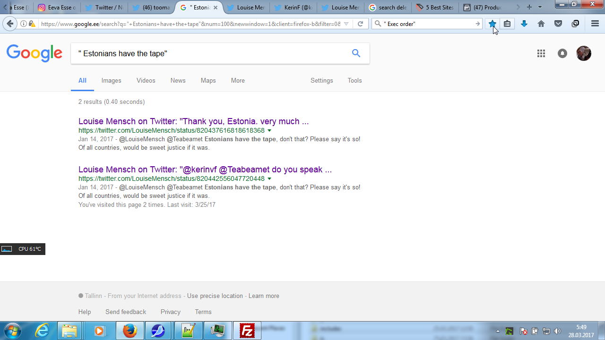
Task: Open the Google apps grid
Action: coord(541,53)
